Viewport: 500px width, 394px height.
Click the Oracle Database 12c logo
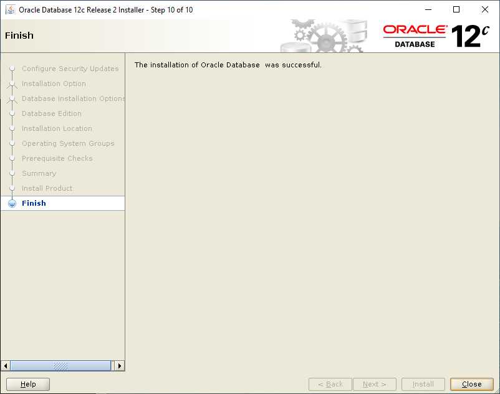coord(436,36)
